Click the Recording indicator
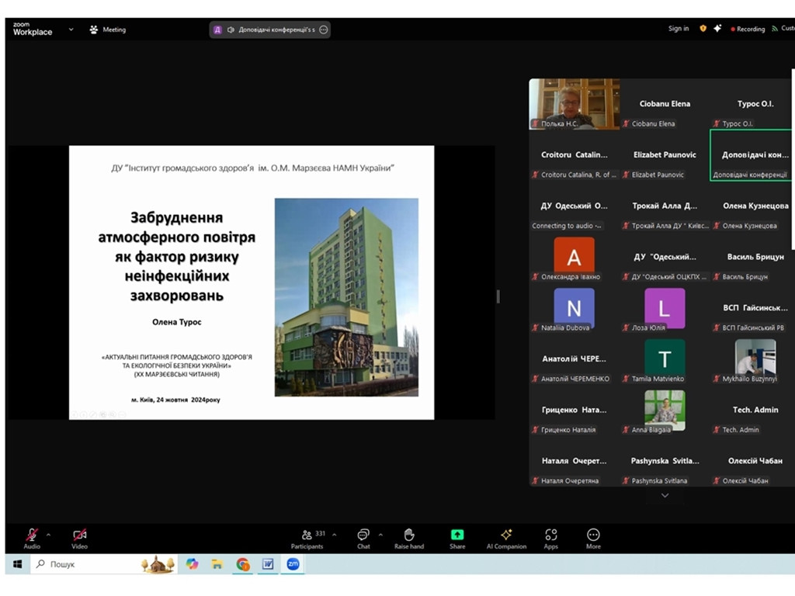 pyautogui.click(x=748, y=29)
